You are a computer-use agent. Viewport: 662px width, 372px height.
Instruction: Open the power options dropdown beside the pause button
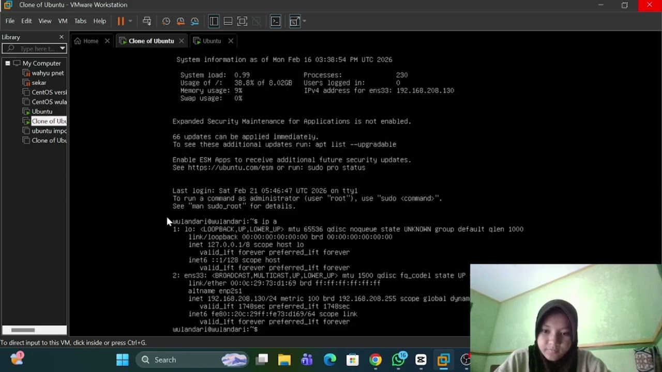[x=130, y=21]
